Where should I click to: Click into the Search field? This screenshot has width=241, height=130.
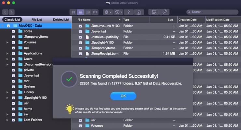point(212,12)
